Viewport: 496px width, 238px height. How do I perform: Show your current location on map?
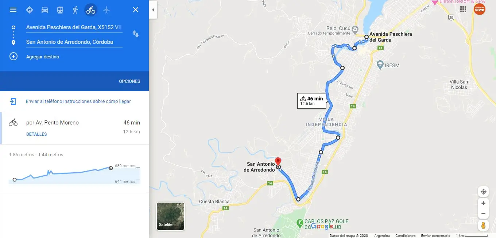pyautogui.click(x=483, y=192)
